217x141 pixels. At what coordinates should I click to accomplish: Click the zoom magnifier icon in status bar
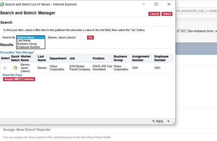(153, 121)
